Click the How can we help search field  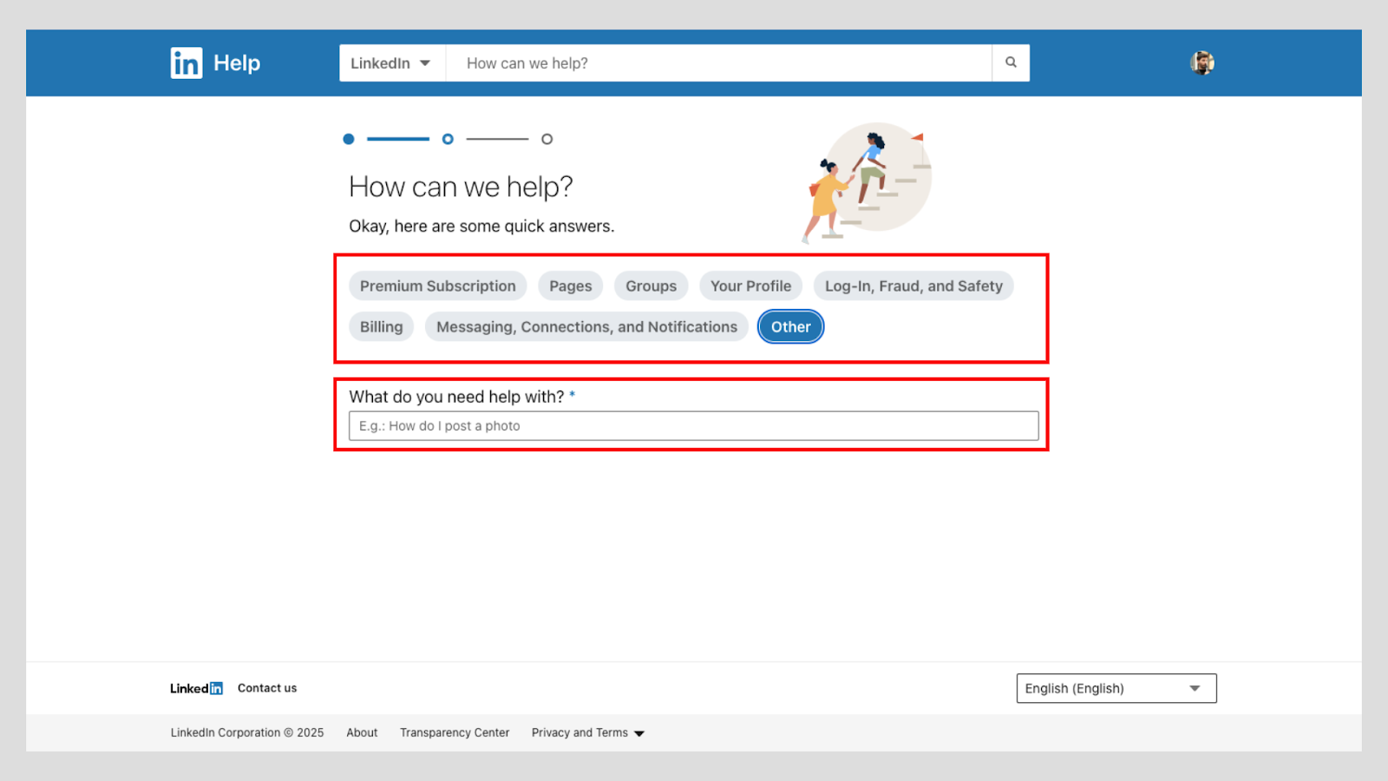719,63
